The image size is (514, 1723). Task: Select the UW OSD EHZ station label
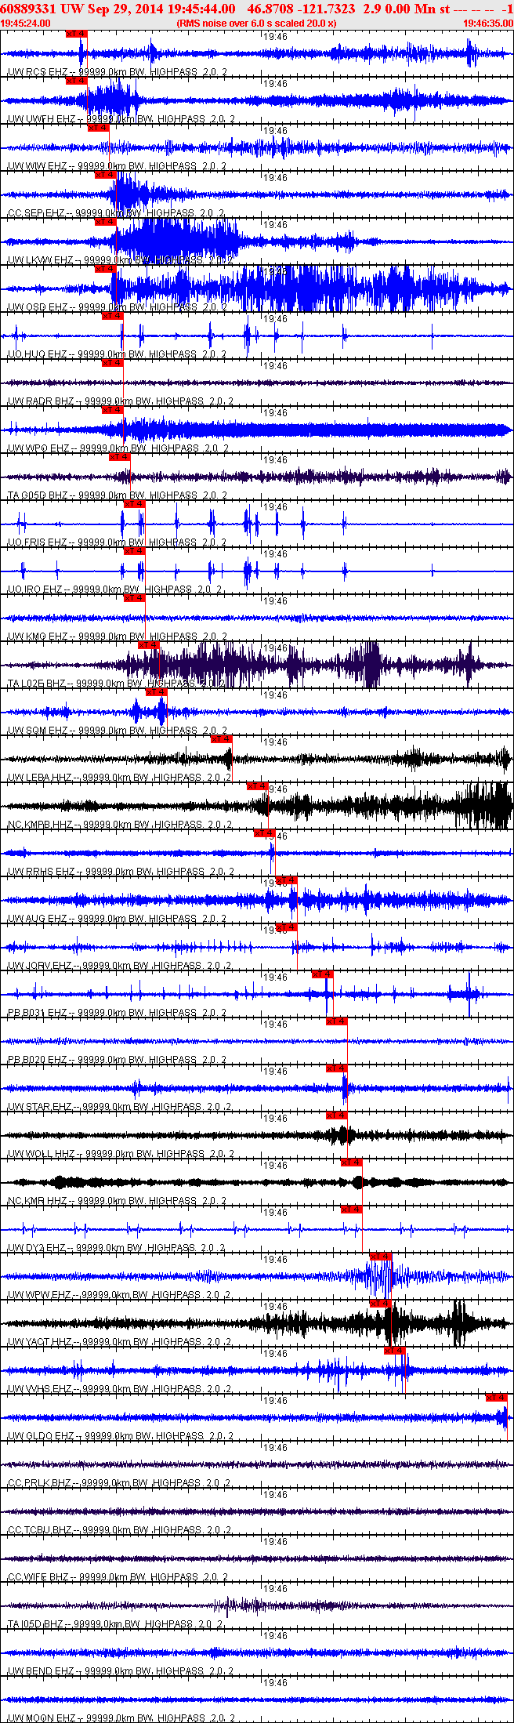[38, 307]
